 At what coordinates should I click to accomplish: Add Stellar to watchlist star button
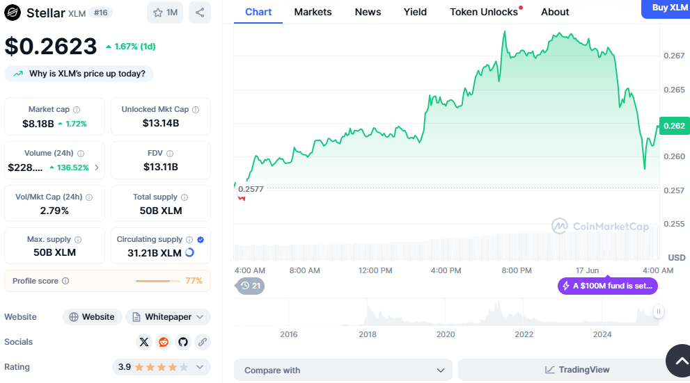point(165,13)
